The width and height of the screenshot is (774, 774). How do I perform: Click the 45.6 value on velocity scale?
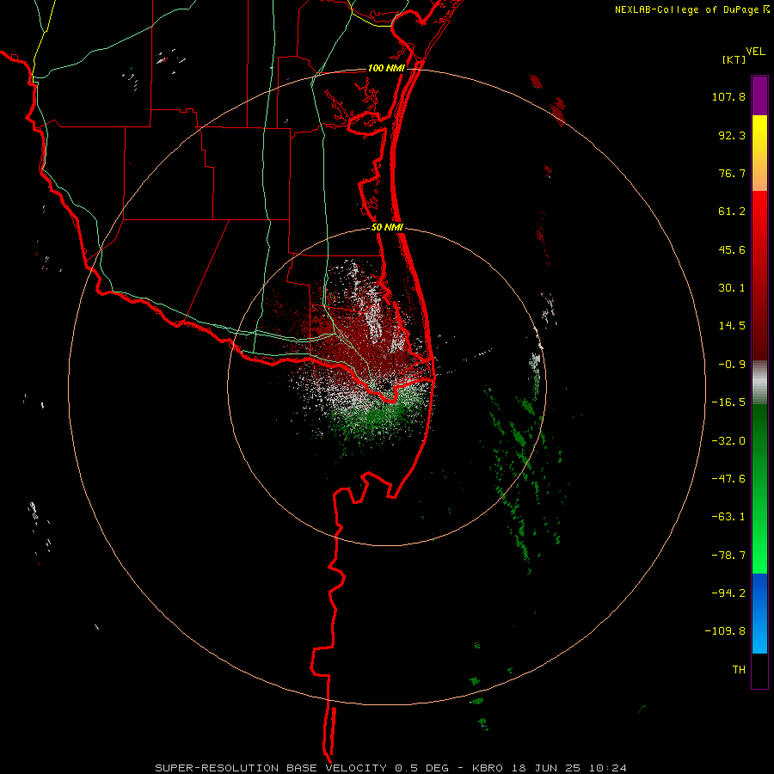click(732, 249)
